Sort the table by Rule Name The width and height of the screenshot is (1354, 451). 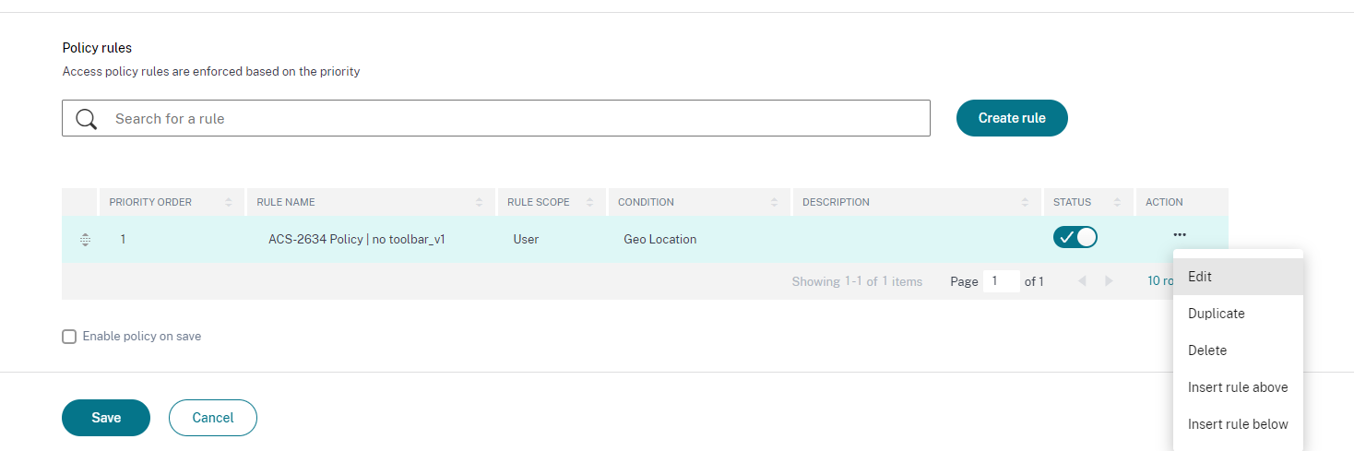(479, 202)
